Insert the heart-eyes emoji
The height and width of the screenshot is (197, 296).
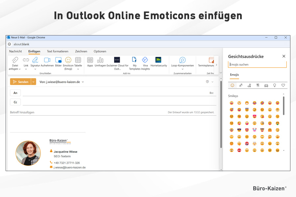click(x=255, y=117)
